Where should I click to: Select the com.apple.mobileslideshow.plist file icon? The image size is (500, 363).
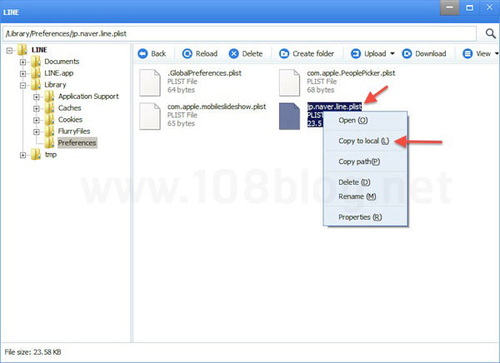pyautogui.click(x=150, y=117)
